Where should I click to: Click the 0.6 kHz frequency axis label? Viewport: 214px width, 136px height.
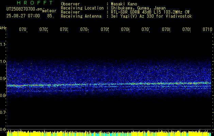point(3,129)
